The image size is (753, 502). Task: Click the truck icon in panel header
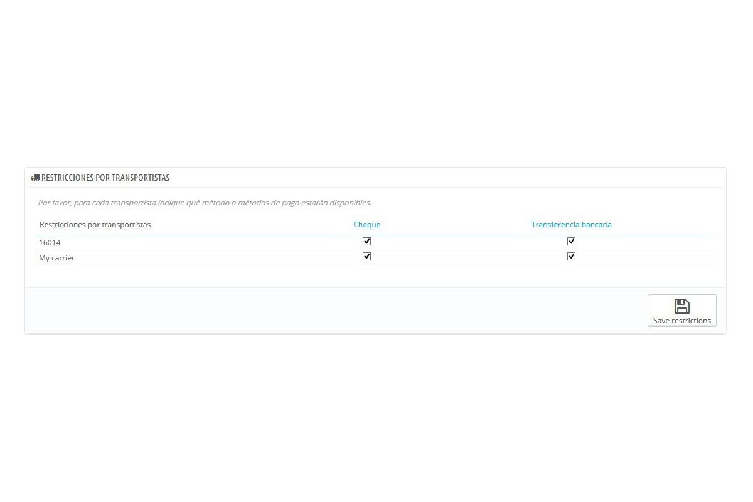point(35,178)
